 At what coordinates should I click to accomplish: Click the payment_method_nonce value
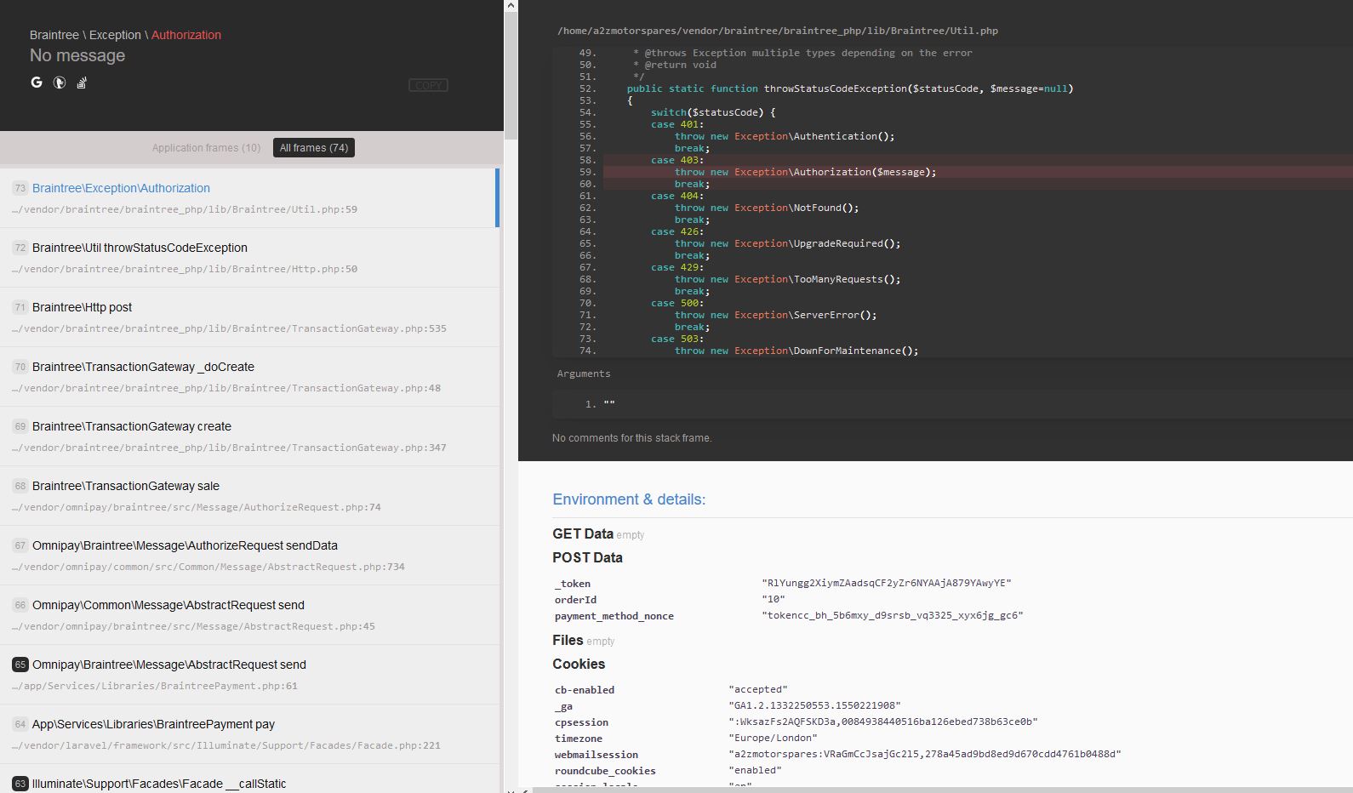[892, 615]
